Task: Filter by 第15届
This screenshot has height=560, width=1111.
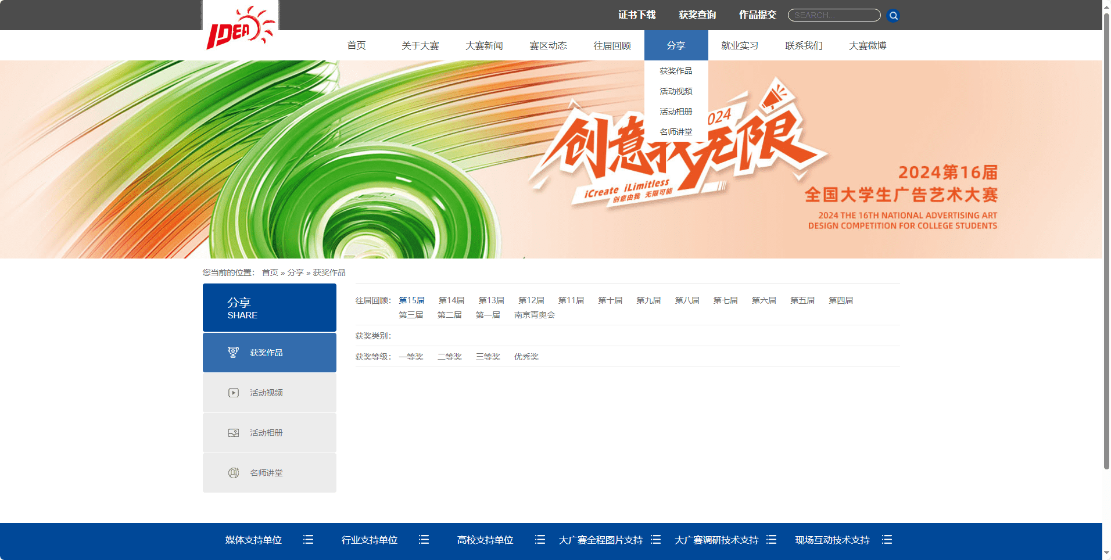Action: tap(412, 300)
